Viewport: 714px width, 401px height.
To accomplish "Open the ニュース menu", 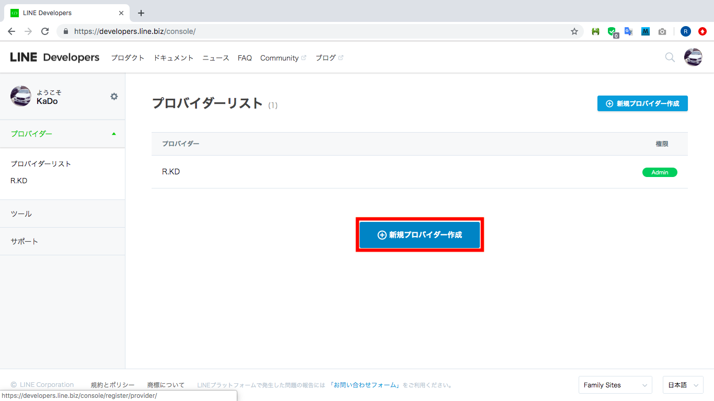I will click(x=216, y=58).
